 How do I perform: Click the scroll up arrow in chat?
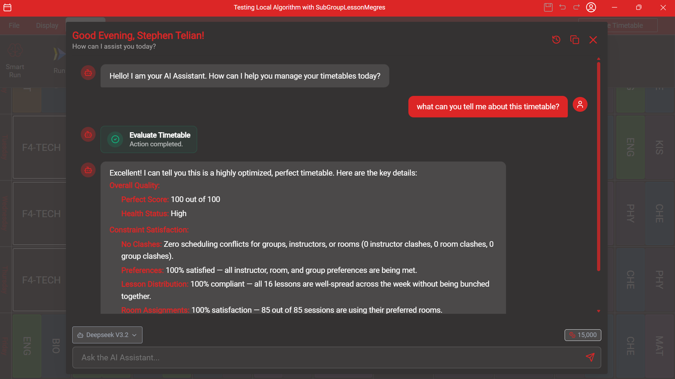pyautogui.click(x=598, y=59)
